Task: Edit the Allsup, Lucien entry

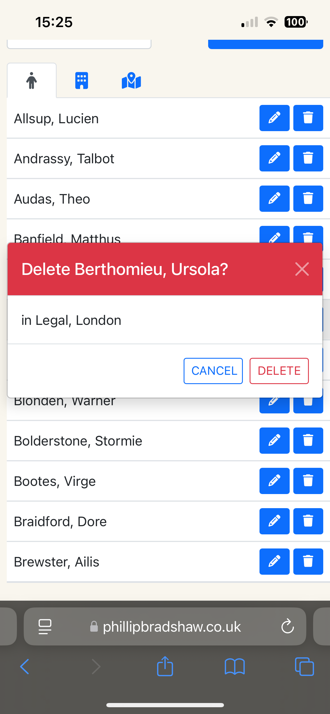Action: tap(274, 118)
